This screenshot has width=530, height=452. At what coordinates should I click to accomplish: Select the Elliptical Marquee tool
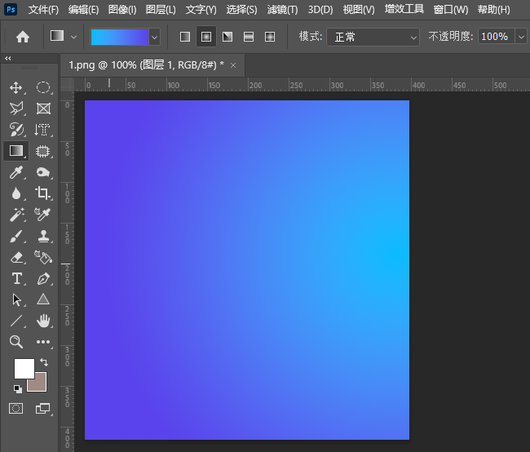pos(43,87)
